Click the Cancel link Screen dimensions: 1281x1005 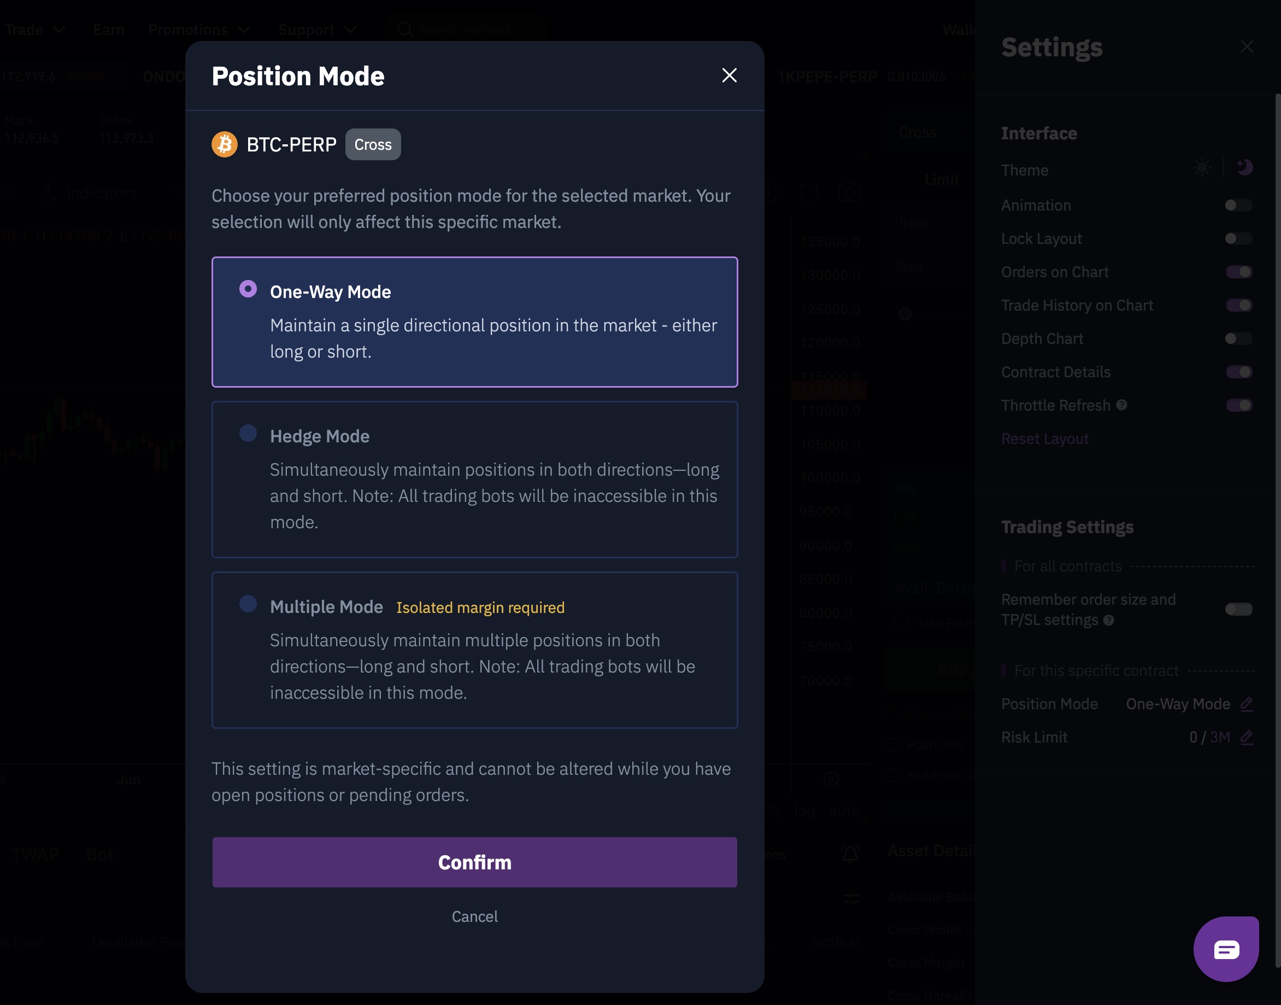(474, 916)
